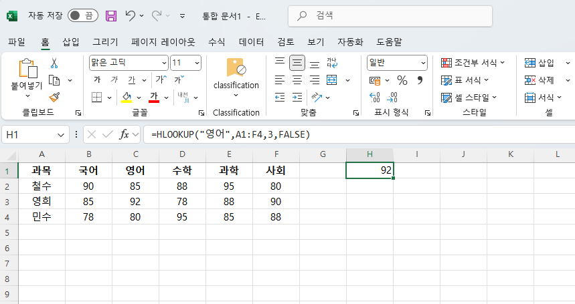
Task: Click the text orientation icon
Action: [x=317, y=98]
